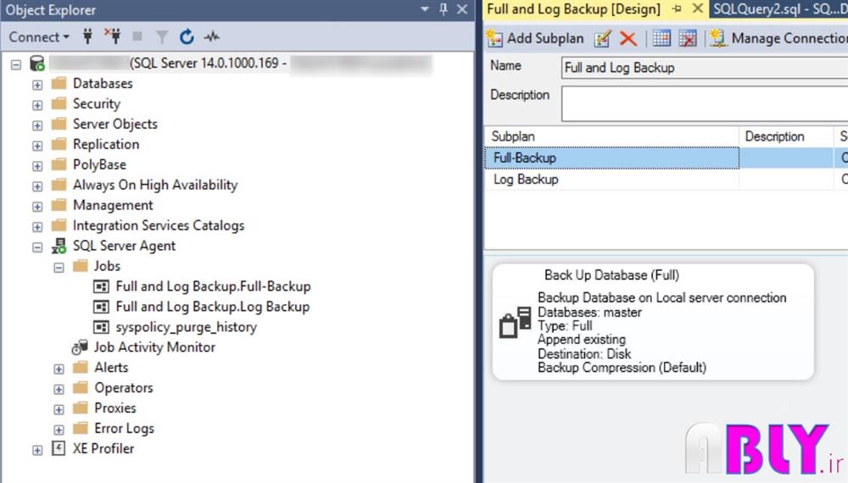
Task: Select the Back Up Database (Full) task box
Action: [x=653, y=322]
